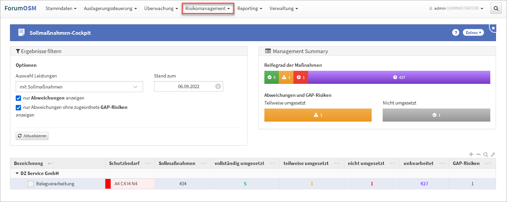Click the search magnifier button in navbar
This screenshot has height=202, width=507.
tap(496, 9)
